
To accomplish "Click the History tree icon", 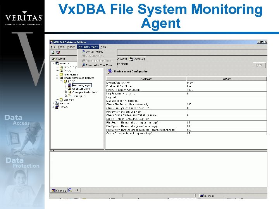I will tap(57, 107).
